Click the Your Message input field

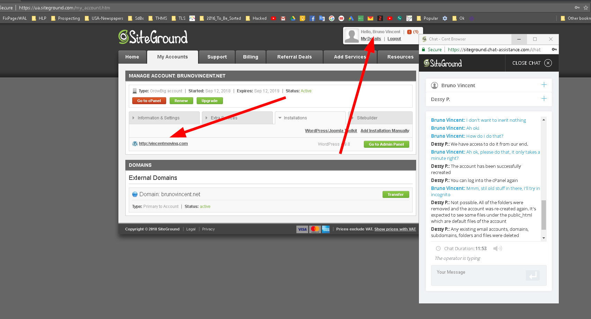point(489,275)
